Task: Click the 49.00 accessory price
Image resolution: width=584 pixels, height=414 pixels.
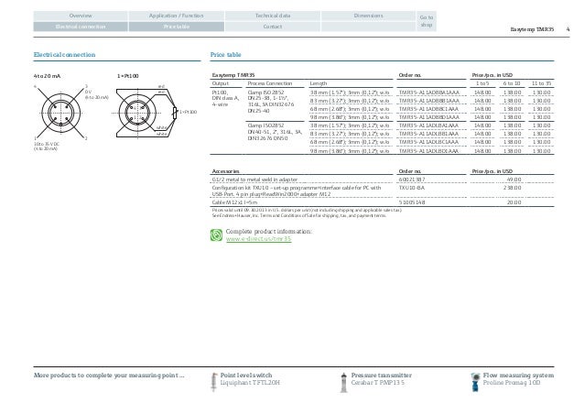Action: point(514,180)
